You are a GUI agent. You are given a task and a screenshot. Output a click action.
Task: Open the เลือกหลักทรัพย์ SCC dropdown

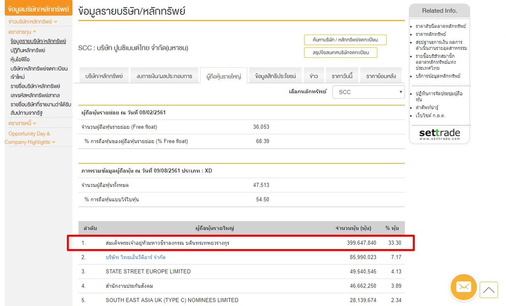pos(368,92)
